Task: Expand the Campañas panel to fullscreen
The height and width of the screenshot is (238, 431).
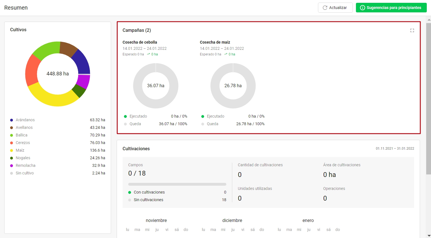Action: point(412,30)
